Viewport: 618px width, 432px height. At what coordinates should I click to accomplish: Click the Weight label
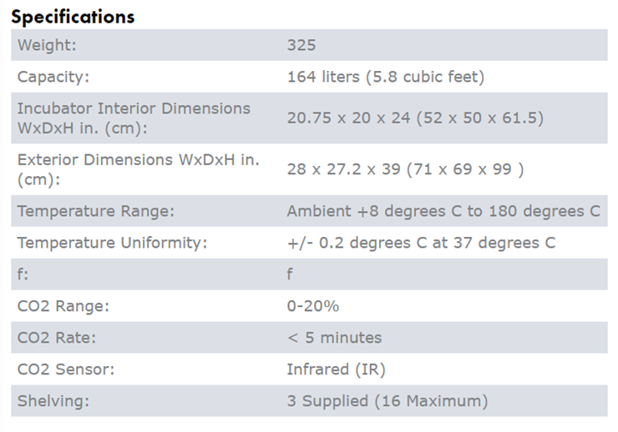48,45
